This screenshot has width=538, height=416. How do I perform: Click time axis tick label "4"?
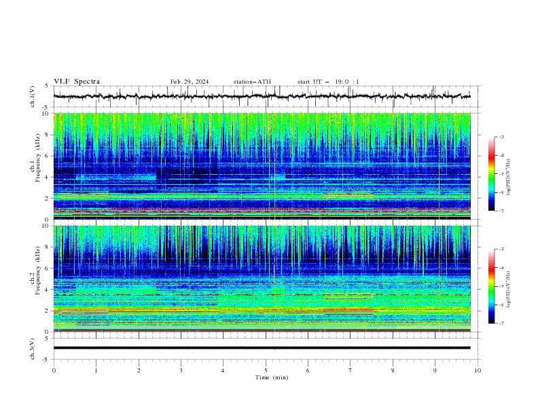coord(223,370)
